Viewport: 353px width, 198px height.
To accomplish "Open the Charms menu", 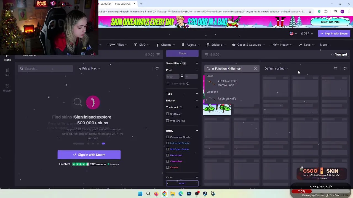I will (165, 45).
